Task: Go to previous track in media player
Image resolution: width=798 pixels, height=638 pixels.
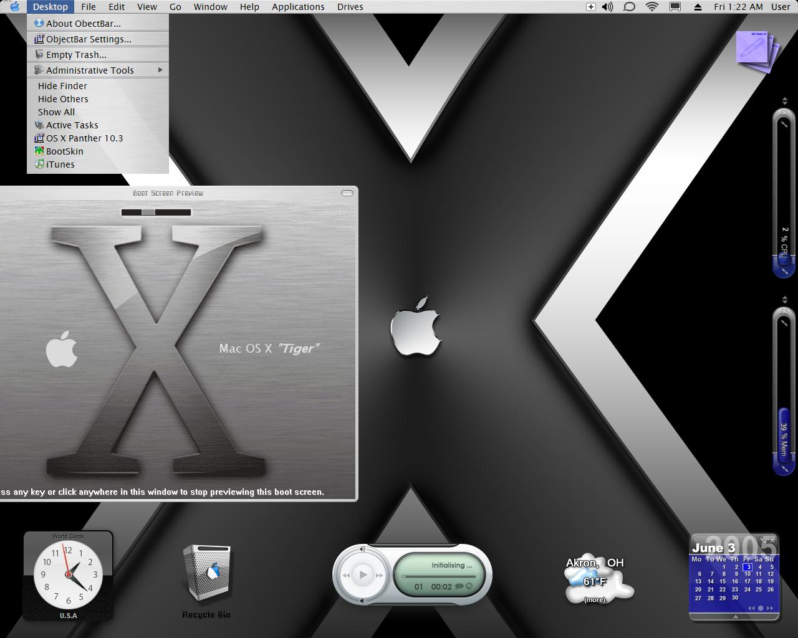Action: click(346, 575)
